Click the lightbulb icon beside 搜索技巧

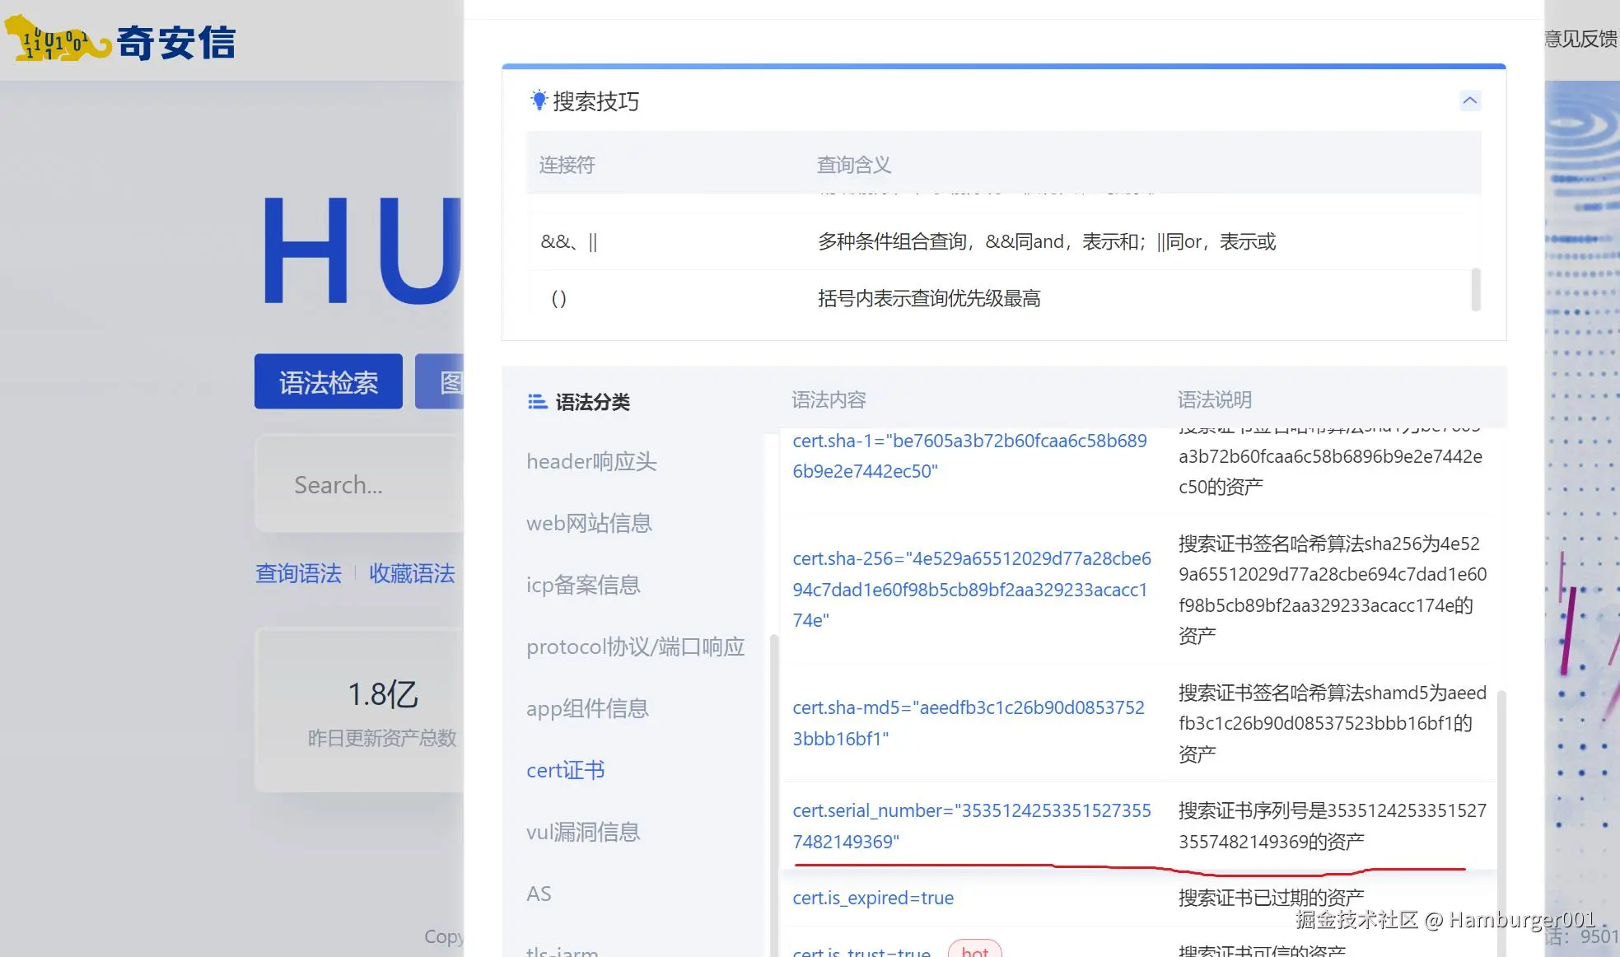[539, 100]
